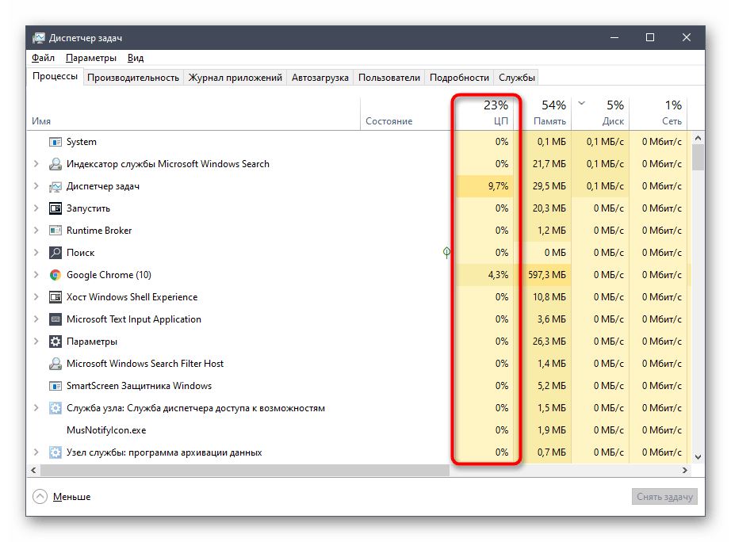Click the horizontal scrollbar right arrow
Viewport: 731px width, 542px height.
(x=685, y=471)
